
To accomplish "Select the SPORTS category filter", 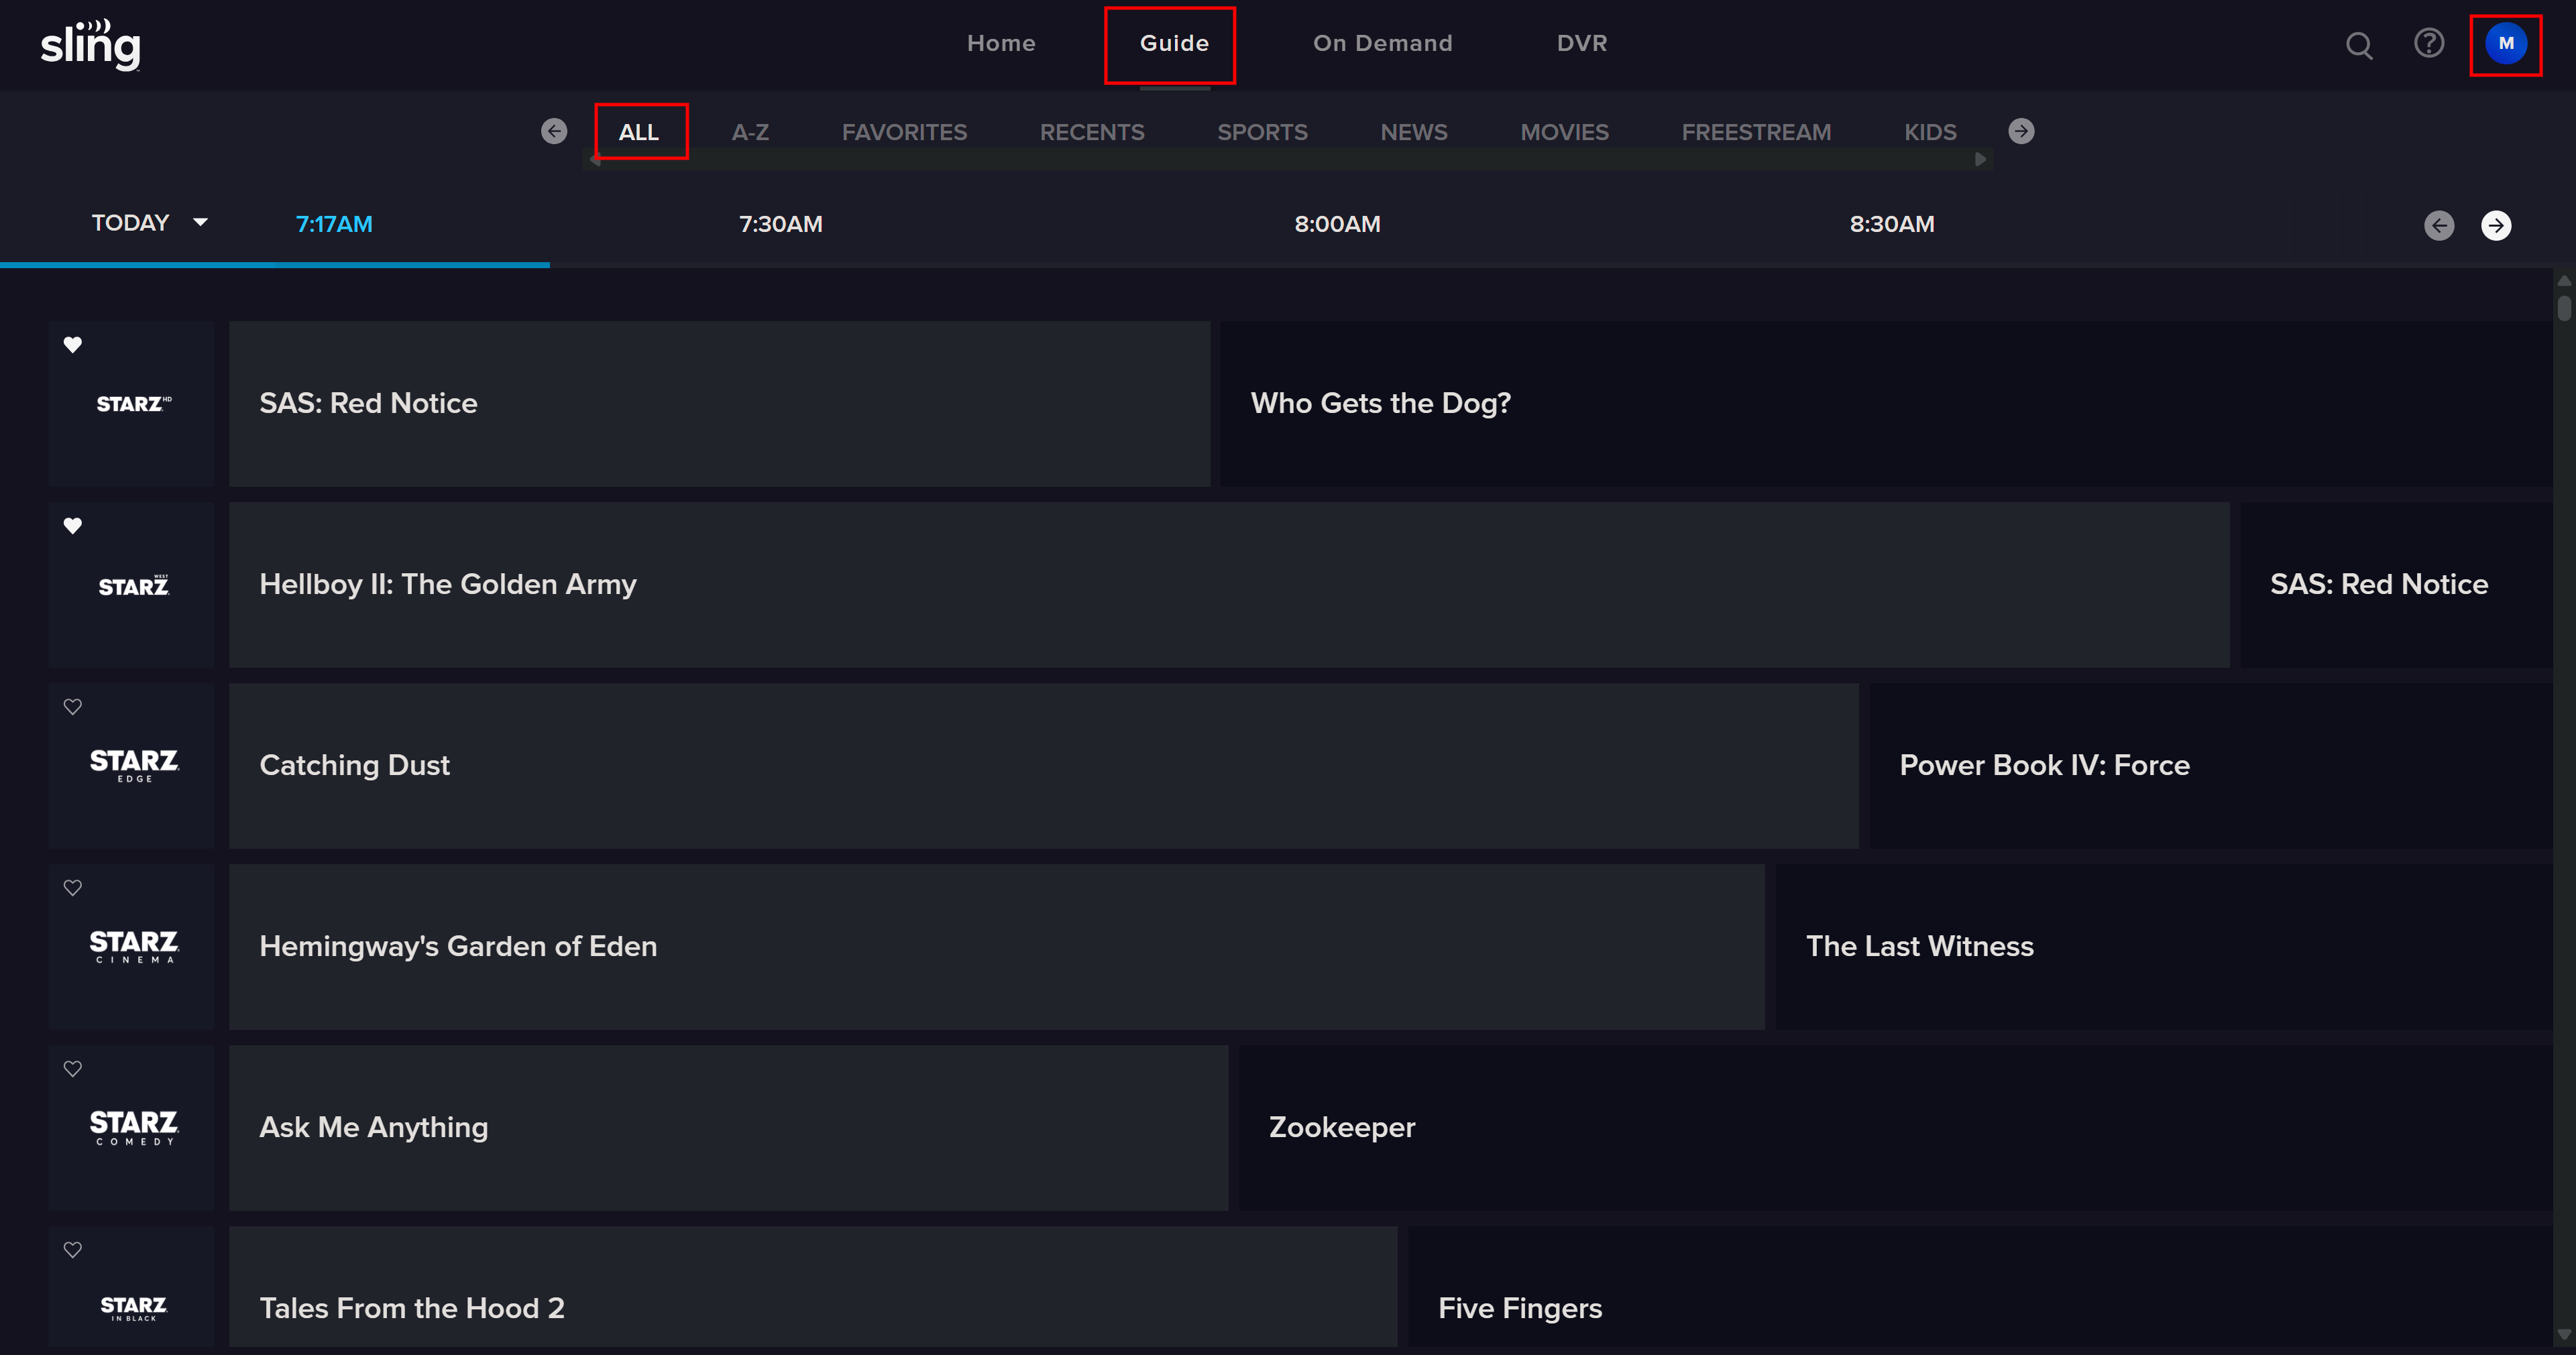I will click(1262, 132).
